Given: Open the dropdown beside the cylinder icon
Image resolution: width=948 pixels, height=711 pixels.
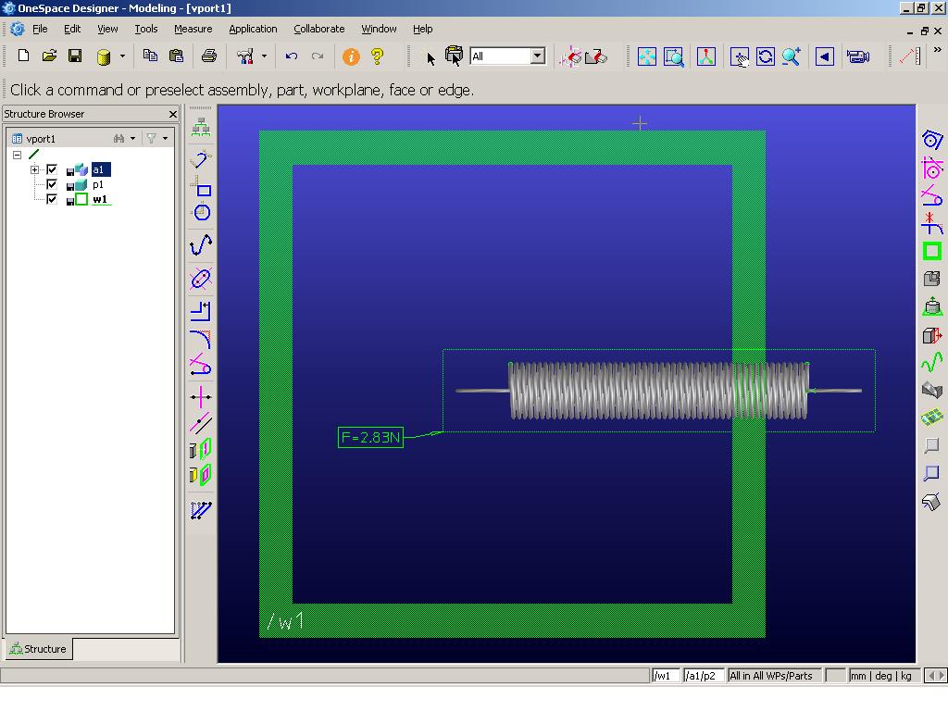Looking at the screenshot, I should [122, 56].
